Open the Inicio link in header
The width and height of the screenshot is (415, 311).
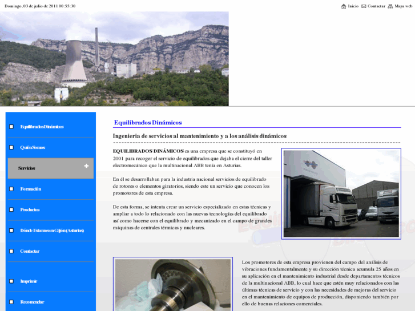point(353,6)
